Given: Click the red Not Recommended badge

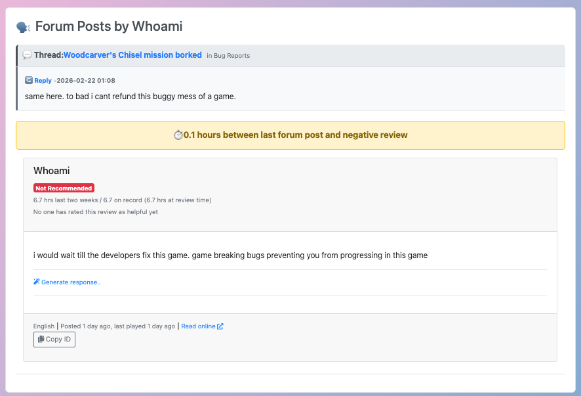Looking at the screenshot, I should (x=64, y=188).
